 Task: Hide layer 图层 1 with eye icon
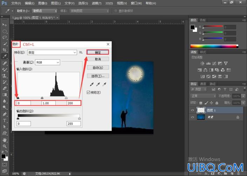(192, 110)
